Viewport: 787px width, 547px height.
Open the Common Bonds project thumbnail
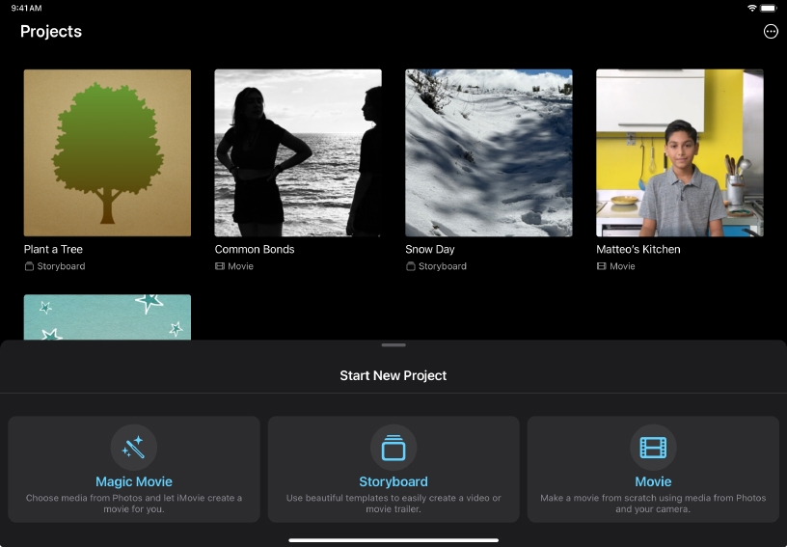click(298, 152)
